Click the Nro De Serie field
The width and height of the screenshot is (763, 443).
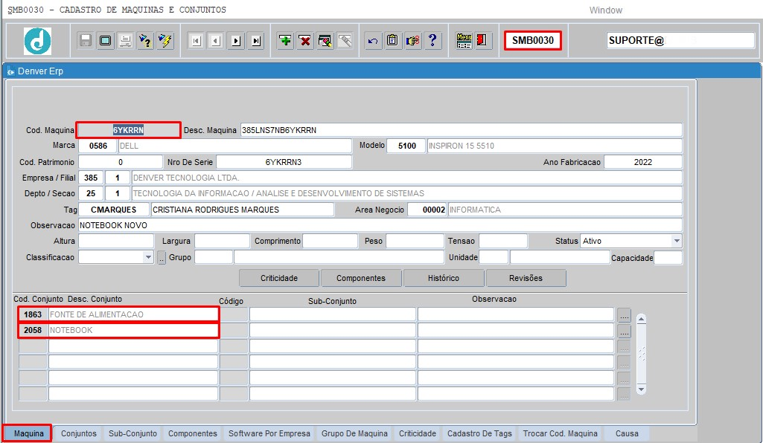[x=284, y=162]
